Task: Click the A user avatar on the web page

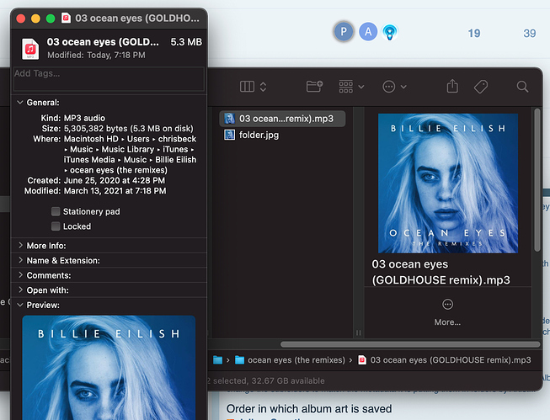Action: click(368, 31)
